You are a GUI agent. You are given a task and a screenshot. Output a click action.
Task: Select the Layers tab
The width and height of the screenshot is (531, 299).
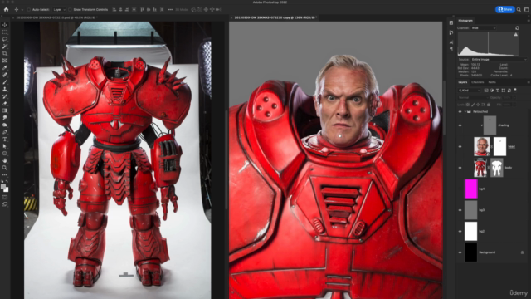click(x=463, y=82)
